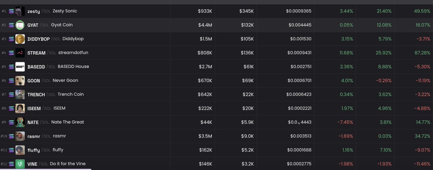Viewport: 433px width, 170px height.
Task: Open the Never Goon token name
Action: tap(65, 80)
